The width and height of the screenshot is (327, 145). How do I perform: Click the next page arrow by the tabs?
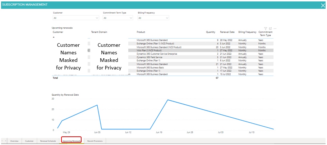pos(6,141)
